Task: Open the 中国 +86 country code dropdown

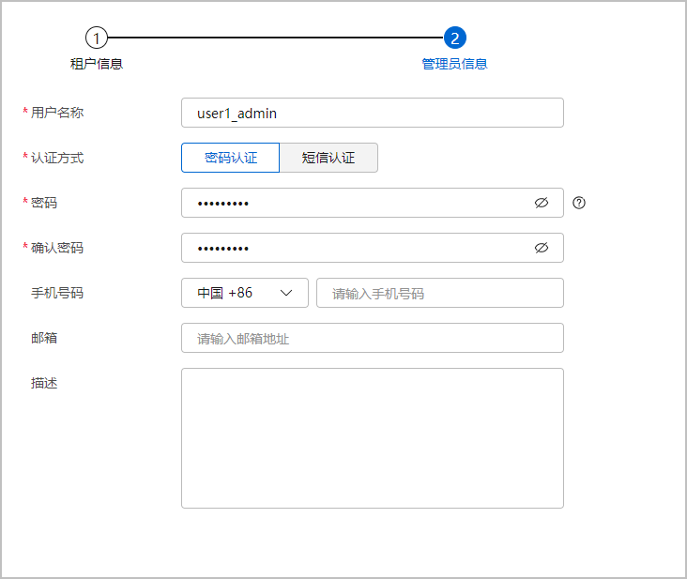Action: pyautogui.click(x=245, y=293)
